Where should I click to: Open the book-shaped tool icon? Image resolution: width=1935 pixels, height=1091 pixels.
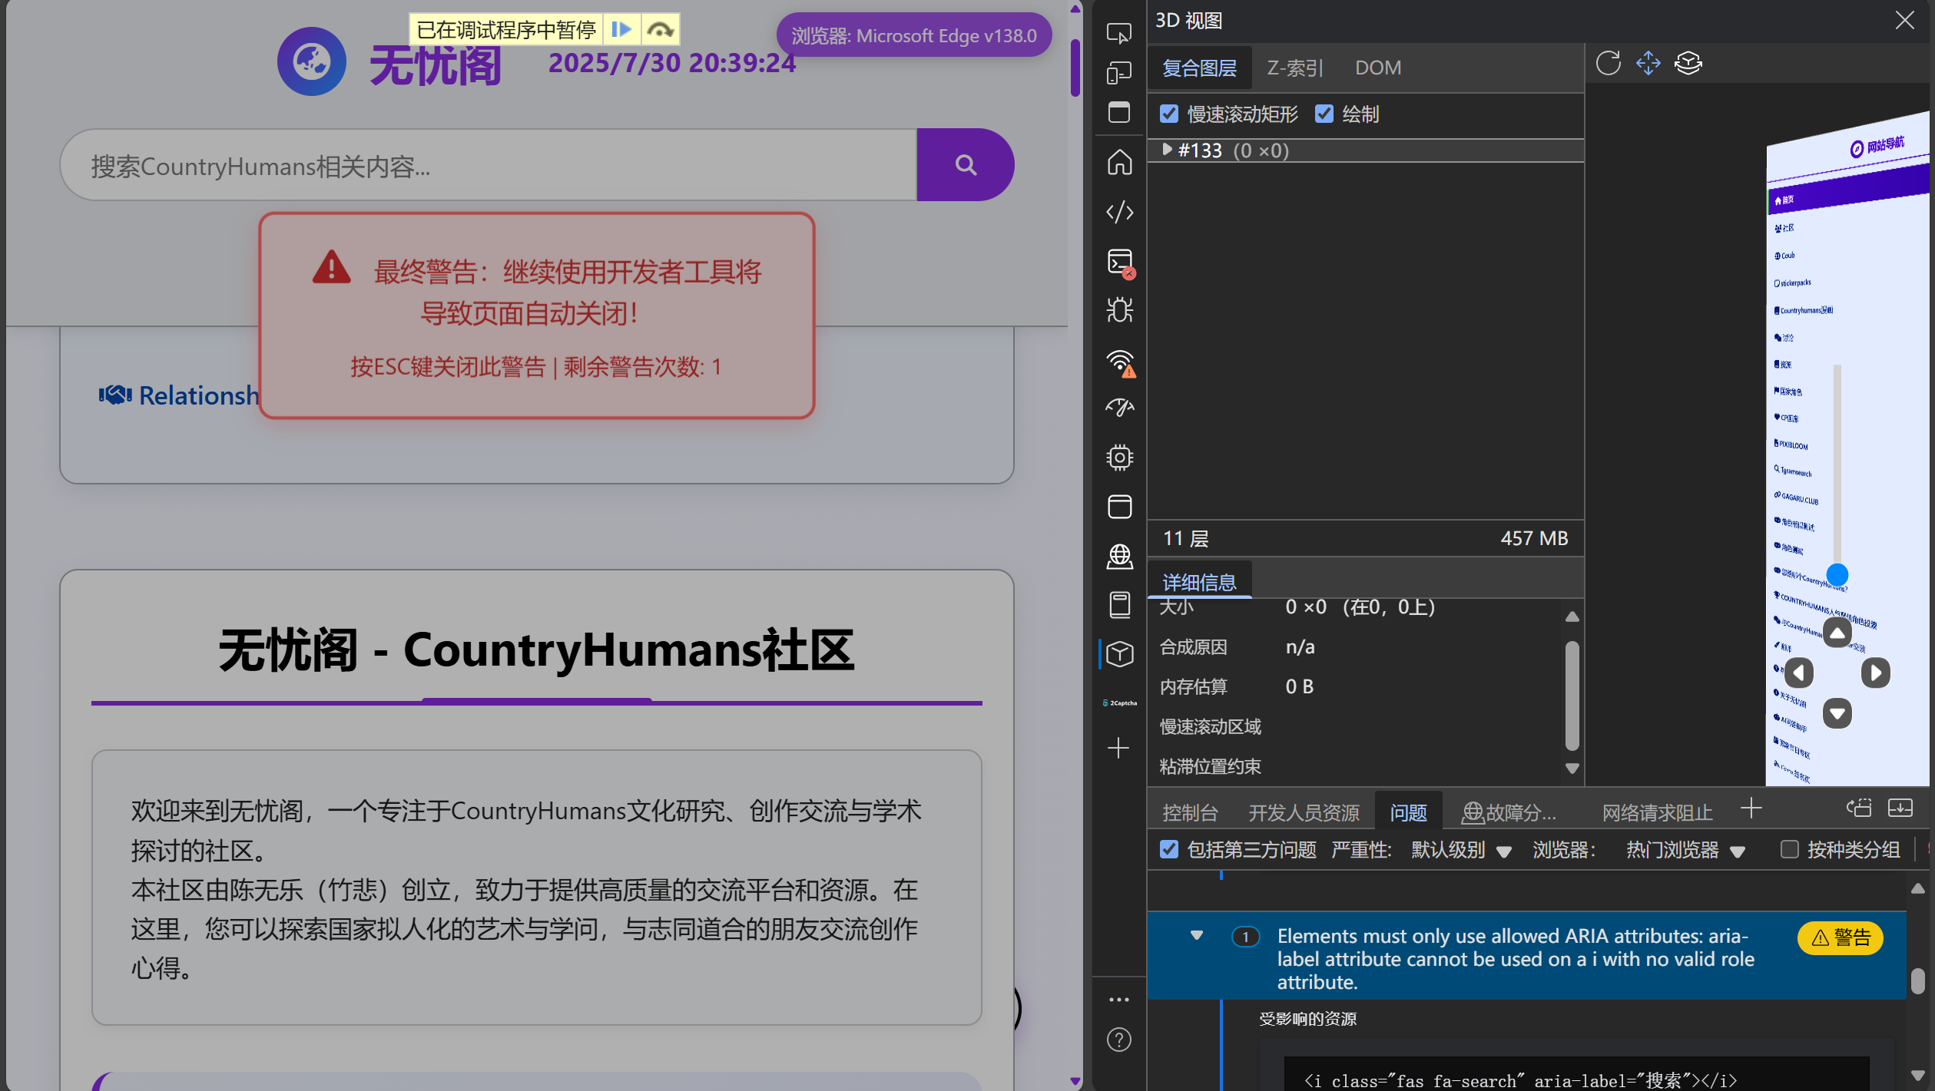click(1119, 605)
